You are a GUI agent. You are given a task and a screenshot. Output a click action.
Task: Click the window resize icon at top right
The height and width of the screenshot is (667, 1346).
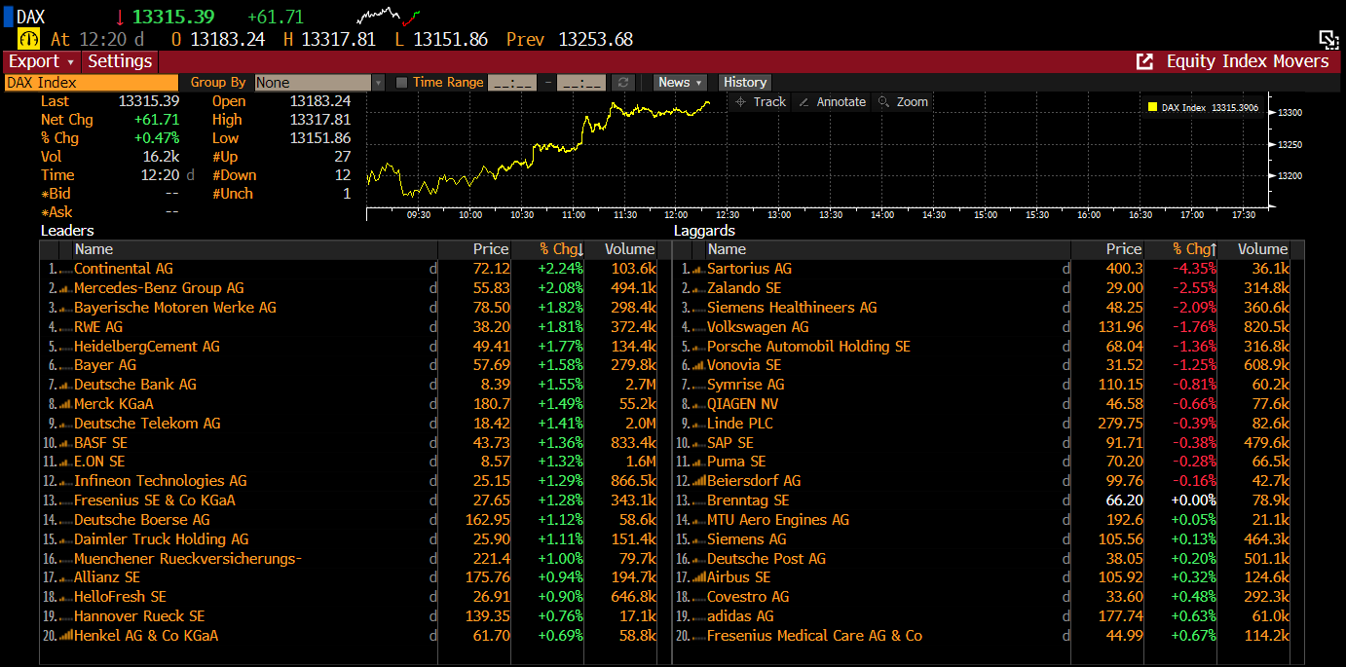pyautogui.click(x=1328, y=39)
